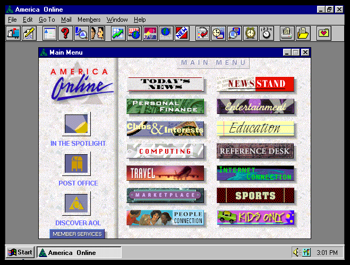
Task: Click the modem tray icon beside clock
Action: click(306, 252)
